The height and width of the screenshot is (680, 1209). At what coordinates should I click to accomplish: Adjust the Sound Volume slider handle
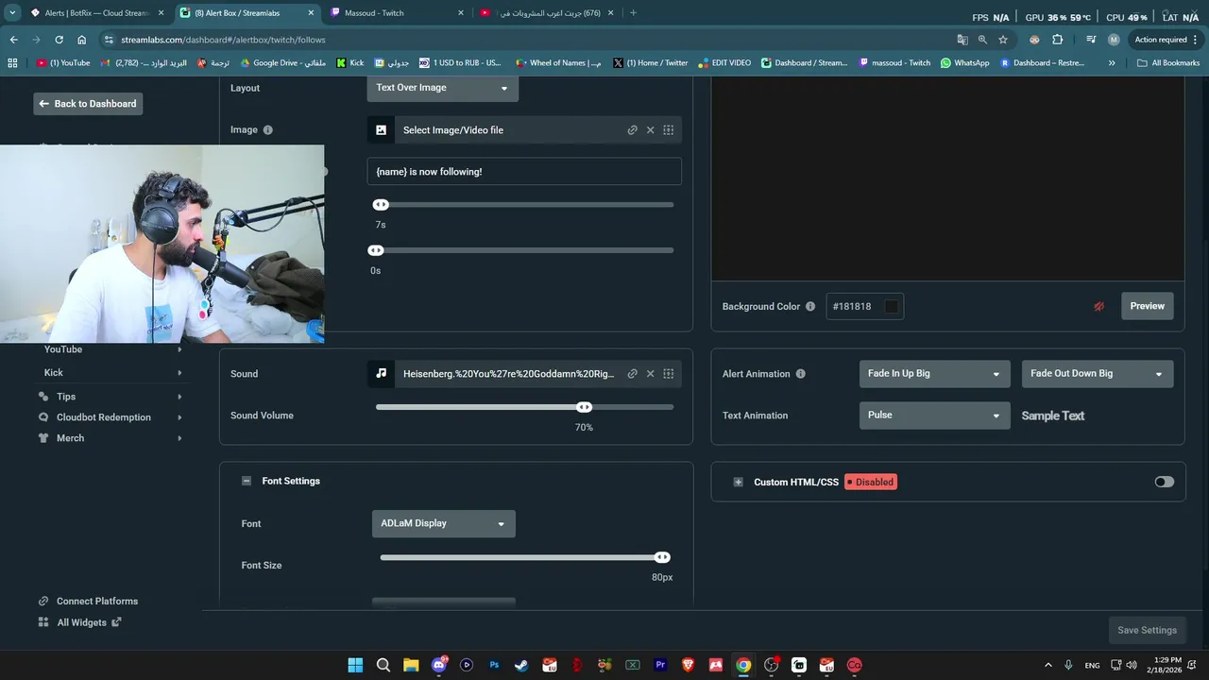tap(585, 407)
